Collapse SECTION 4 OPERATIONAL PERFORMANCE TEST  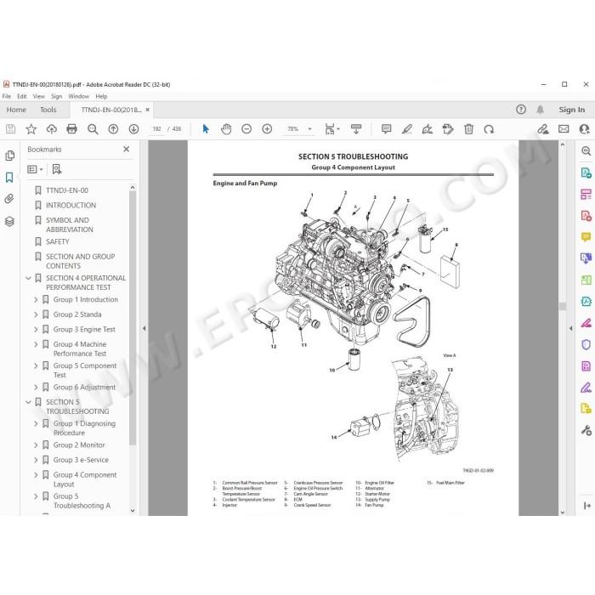pos(28,278)
